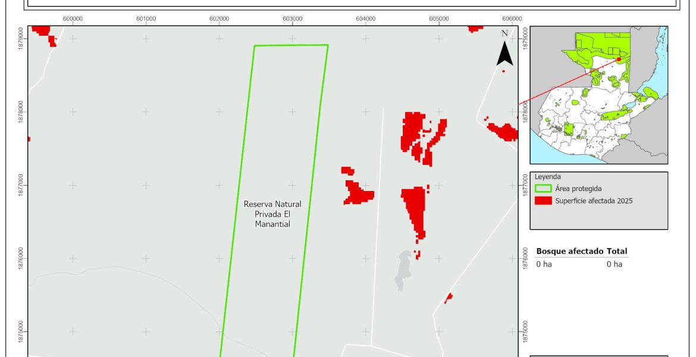696x357 pixels.
Task: Click the 606000 coordinate label on top axis
Action: (x=512, y=18)
